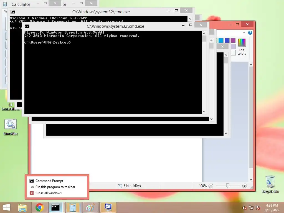
Task: Click the Paint scrollbar down arrow
Action: click(x=251, y=180)
